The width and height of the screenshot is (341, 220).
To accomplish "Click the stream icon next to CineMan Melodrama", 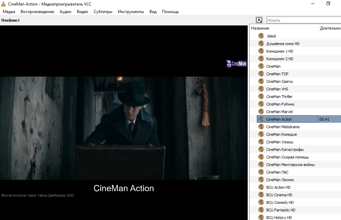I will (261, 127).
